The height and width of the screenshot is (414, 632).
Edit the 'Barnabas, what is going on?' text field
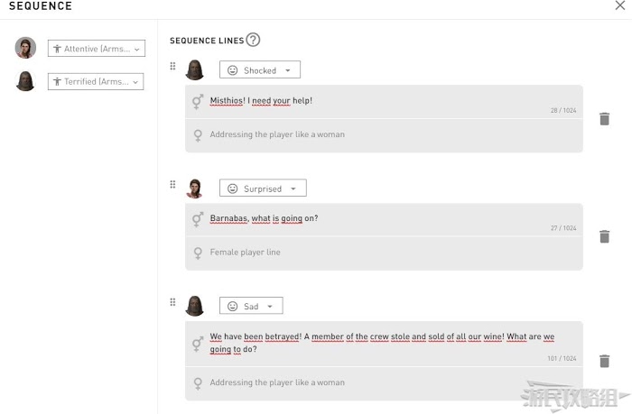pos(384,219)
